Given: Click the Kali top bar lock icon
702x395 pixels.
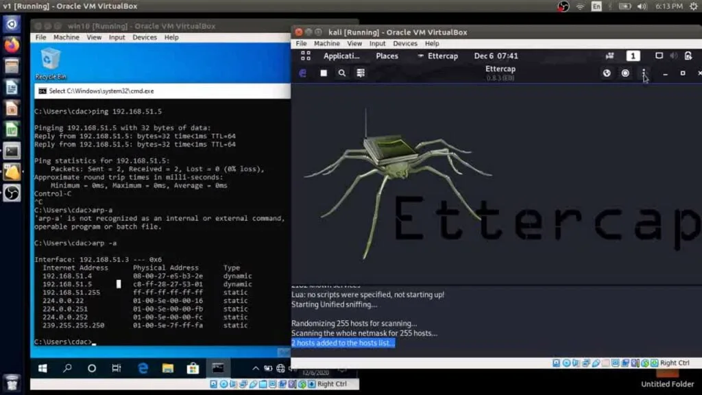Looking at the screenshot, I should (x=688, y=56).
